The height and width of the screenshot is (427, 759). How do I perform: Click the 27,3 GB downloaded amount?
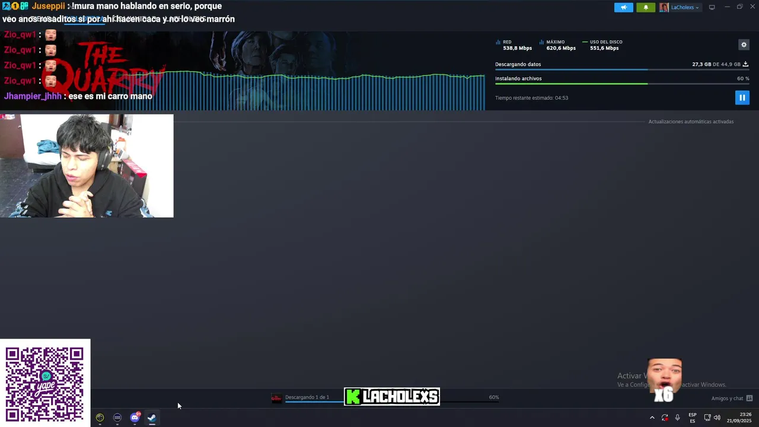click(x=701, y=64)
